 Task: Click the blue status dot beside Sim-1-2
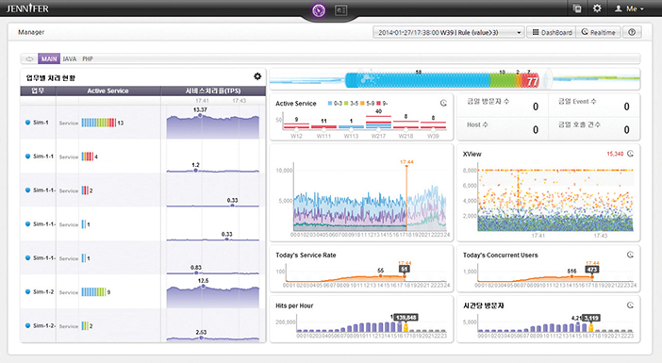[x=28, y=291]
